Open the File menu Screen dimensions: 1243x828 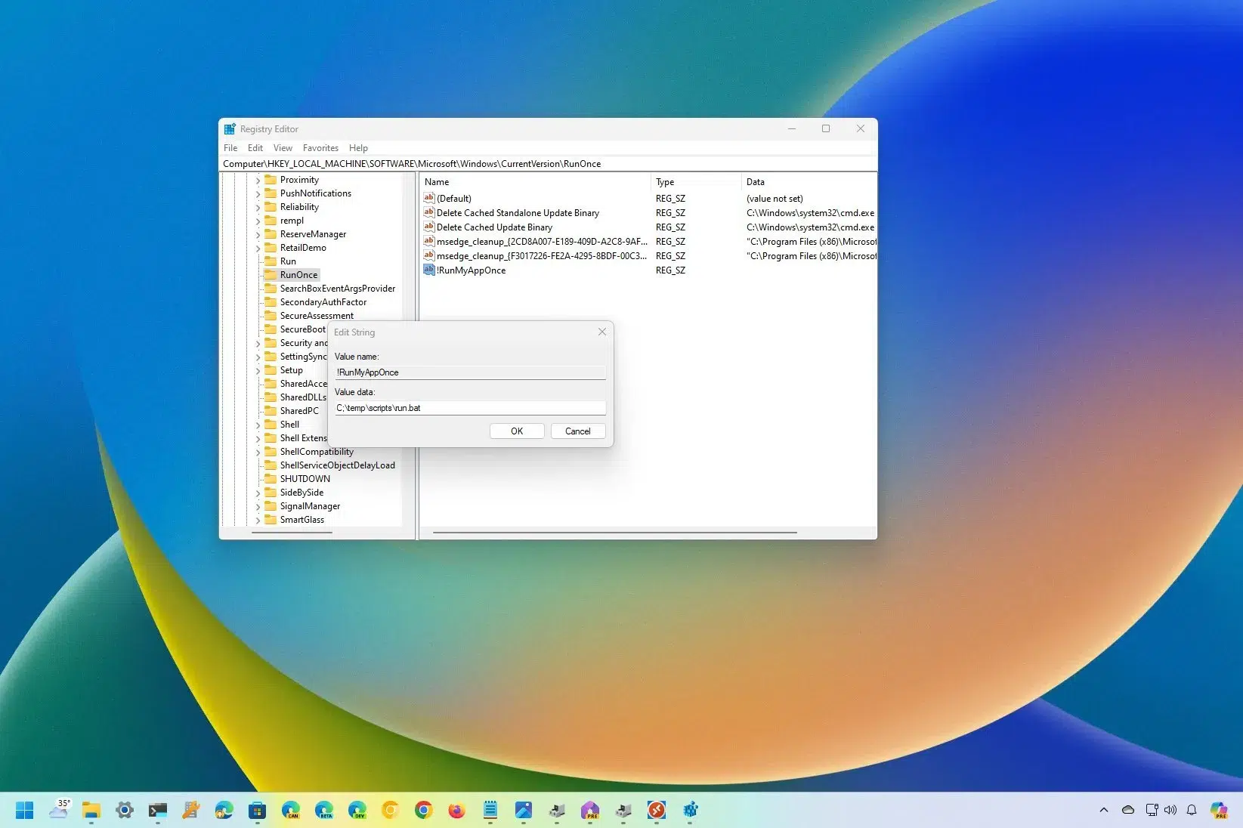coord(230,147)
